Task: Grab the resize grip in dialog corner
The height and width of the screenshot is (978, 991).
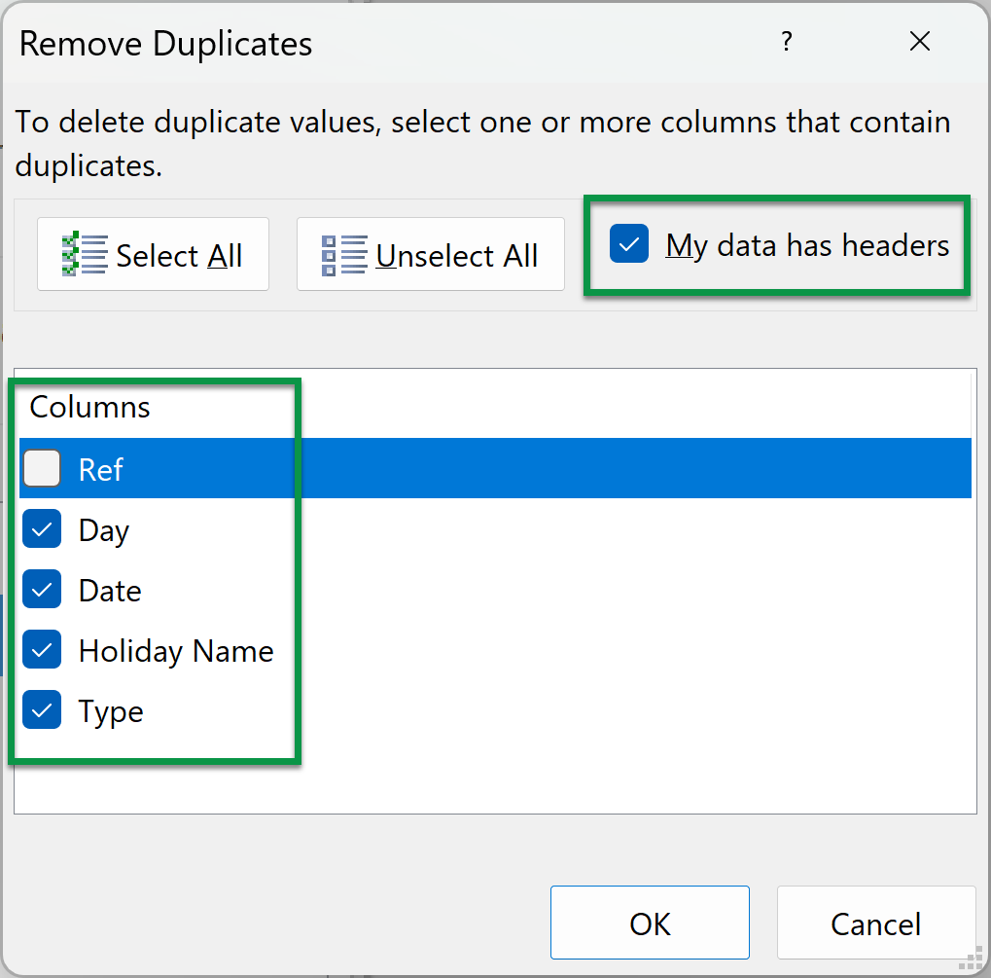Action: [971, 959]
